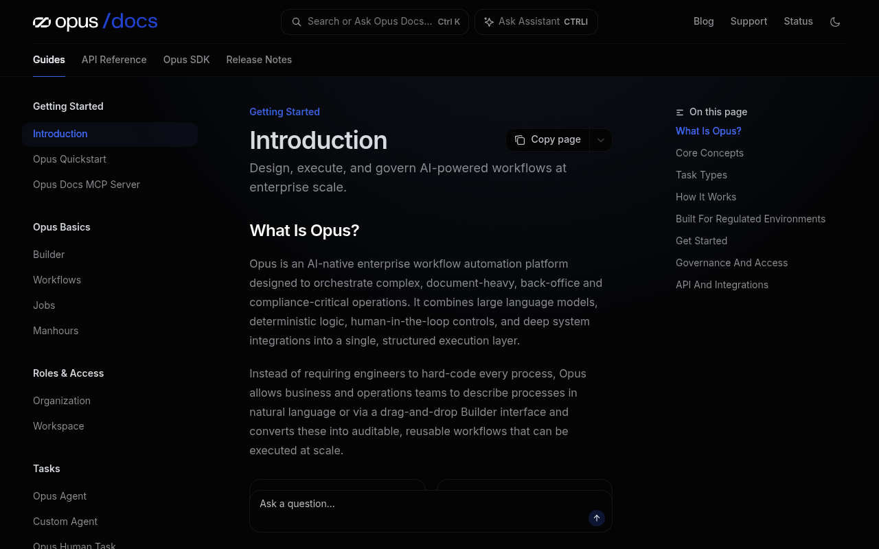
Task: Click the copy icon in Copy page
Action: pyautogui.click(x=520, y=140)
